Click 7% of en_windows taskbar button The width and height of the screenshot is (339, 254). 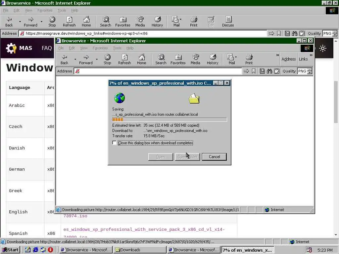(248, 250)
